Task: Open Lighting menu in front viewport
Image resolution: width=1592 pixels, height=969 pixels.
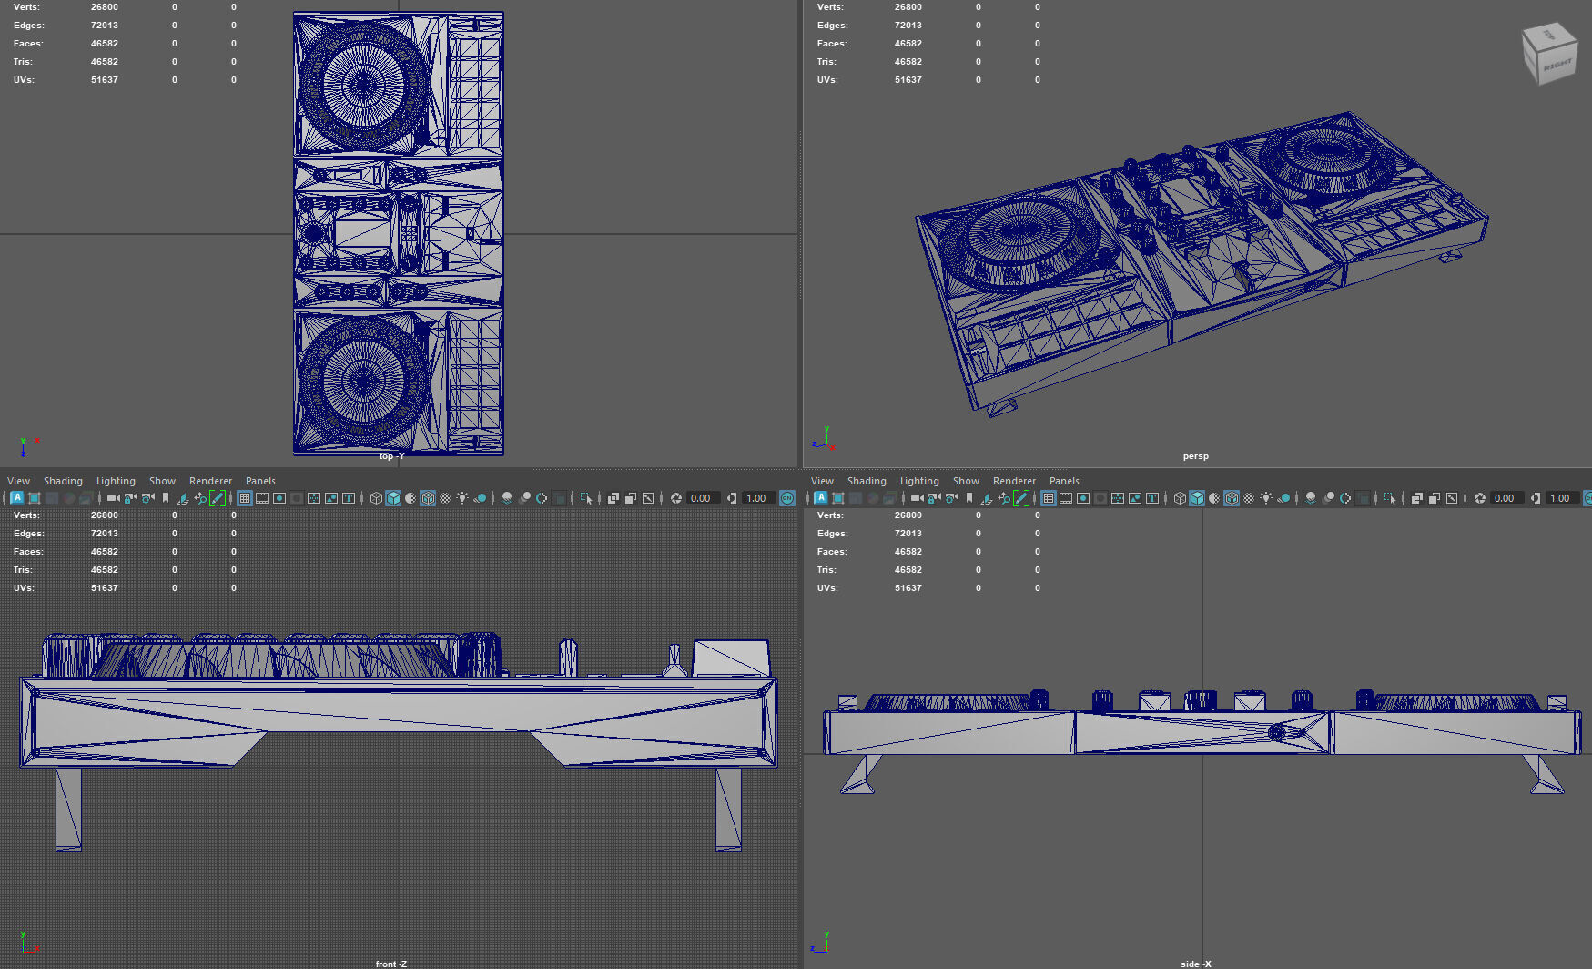Action: [116, 481]
